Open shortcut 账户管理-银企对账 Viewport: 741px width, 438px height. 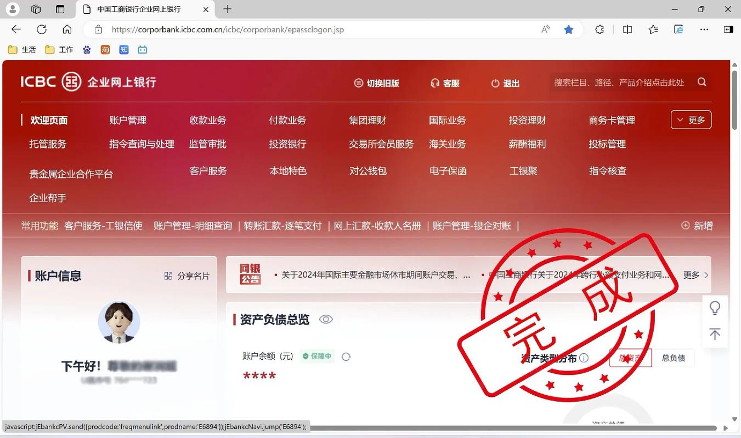pos(472,226)
